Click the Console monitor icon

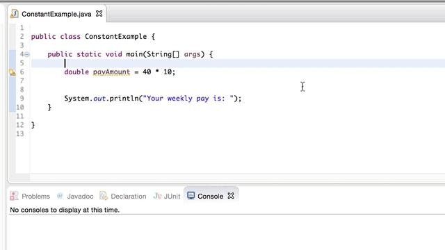pyautogui.click(x=191, y=196)
